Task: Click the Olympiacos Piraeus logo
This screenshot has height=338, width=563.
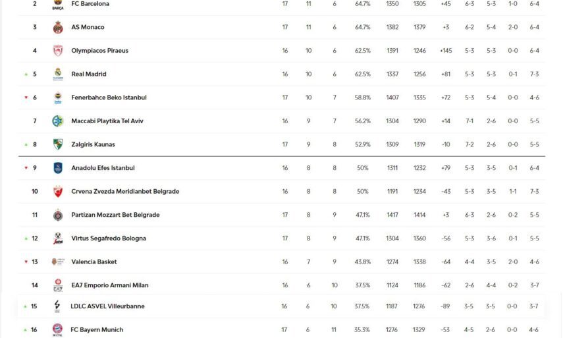Action: point(58,51)
